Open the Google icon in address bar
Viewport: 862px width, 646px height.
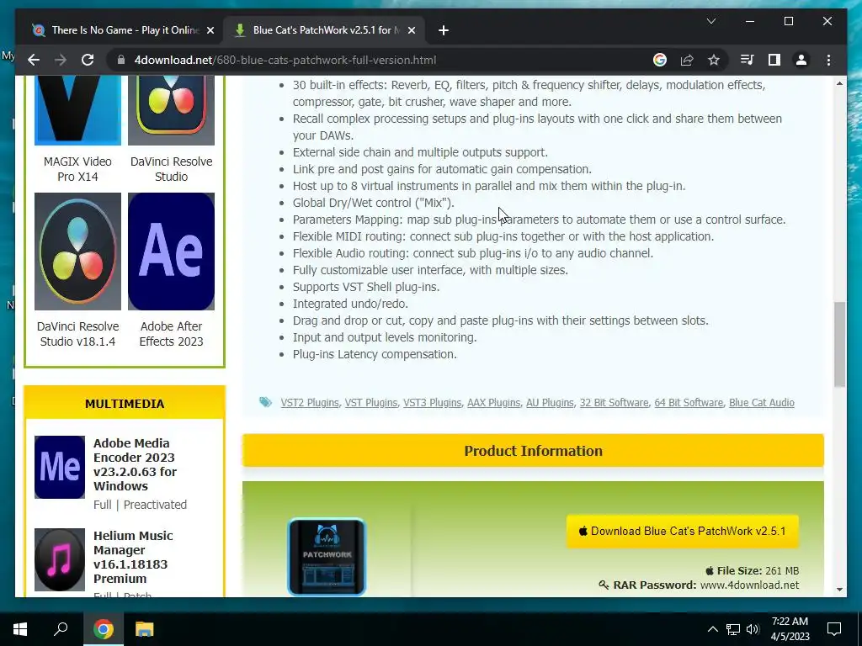660,60
